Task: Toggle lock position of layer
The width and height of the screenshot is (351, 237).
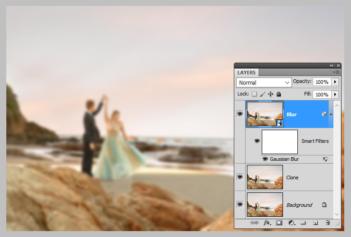Action: click(x=270, y=94)
